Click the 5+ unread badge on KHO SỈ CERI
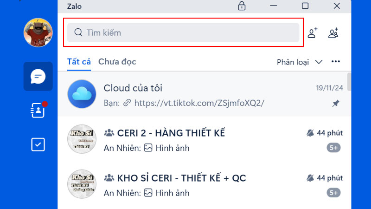 pyautogui.click(x=333, y=193)
